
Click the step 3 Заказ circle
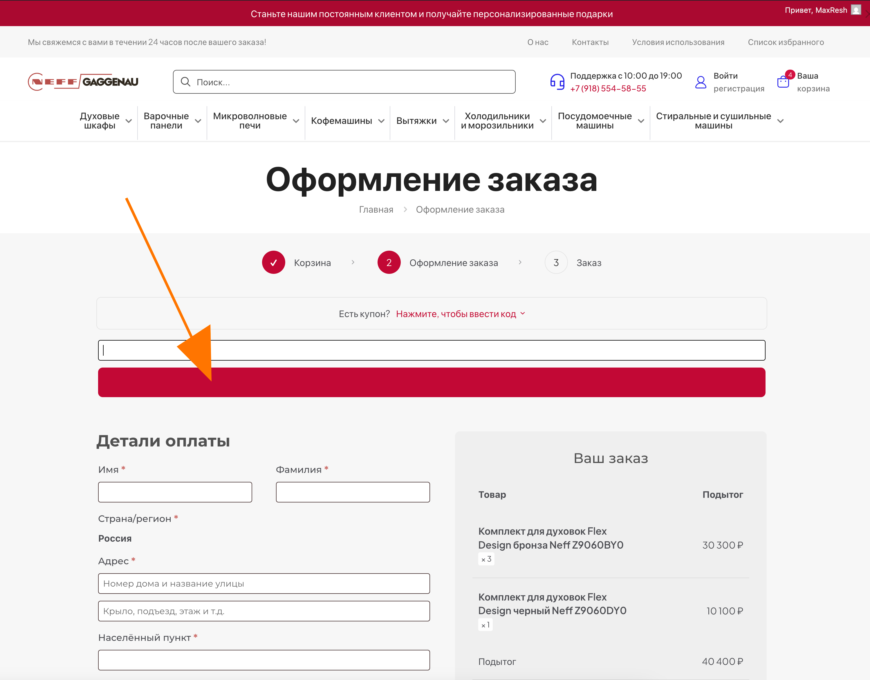pos(556,262)
